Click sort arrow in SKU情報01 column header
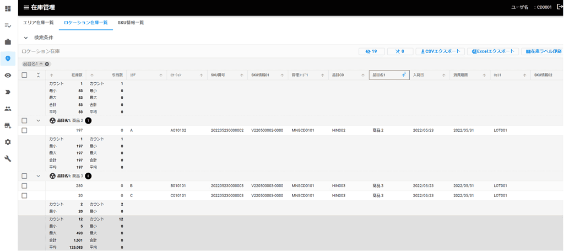This screenshot has width=564, height=251. click(x=283, y=75)
